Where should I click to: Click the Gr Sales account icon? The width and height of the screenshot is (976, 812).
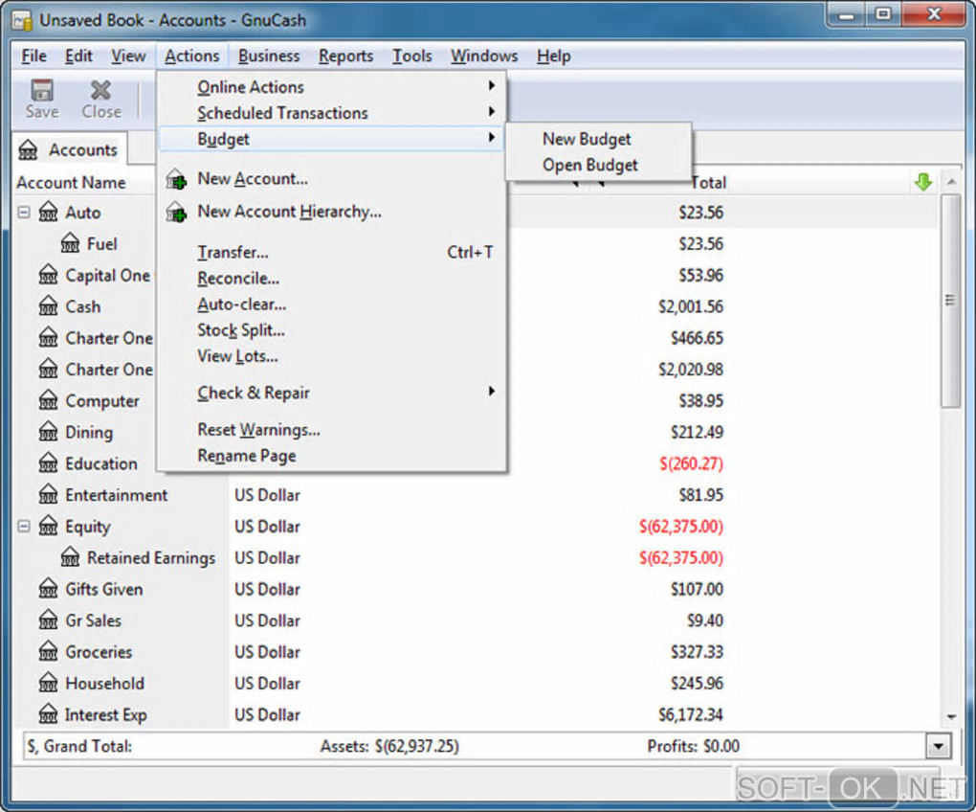[x=48, y=620]
